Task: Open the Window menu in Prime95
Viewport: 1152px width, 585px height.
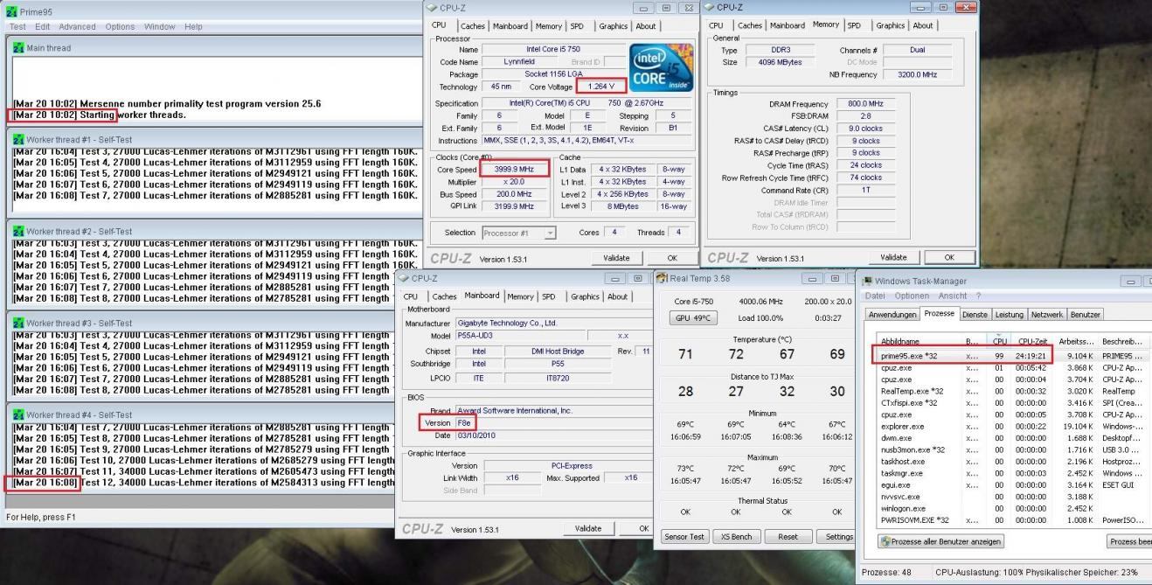Action: click(160, 27)
